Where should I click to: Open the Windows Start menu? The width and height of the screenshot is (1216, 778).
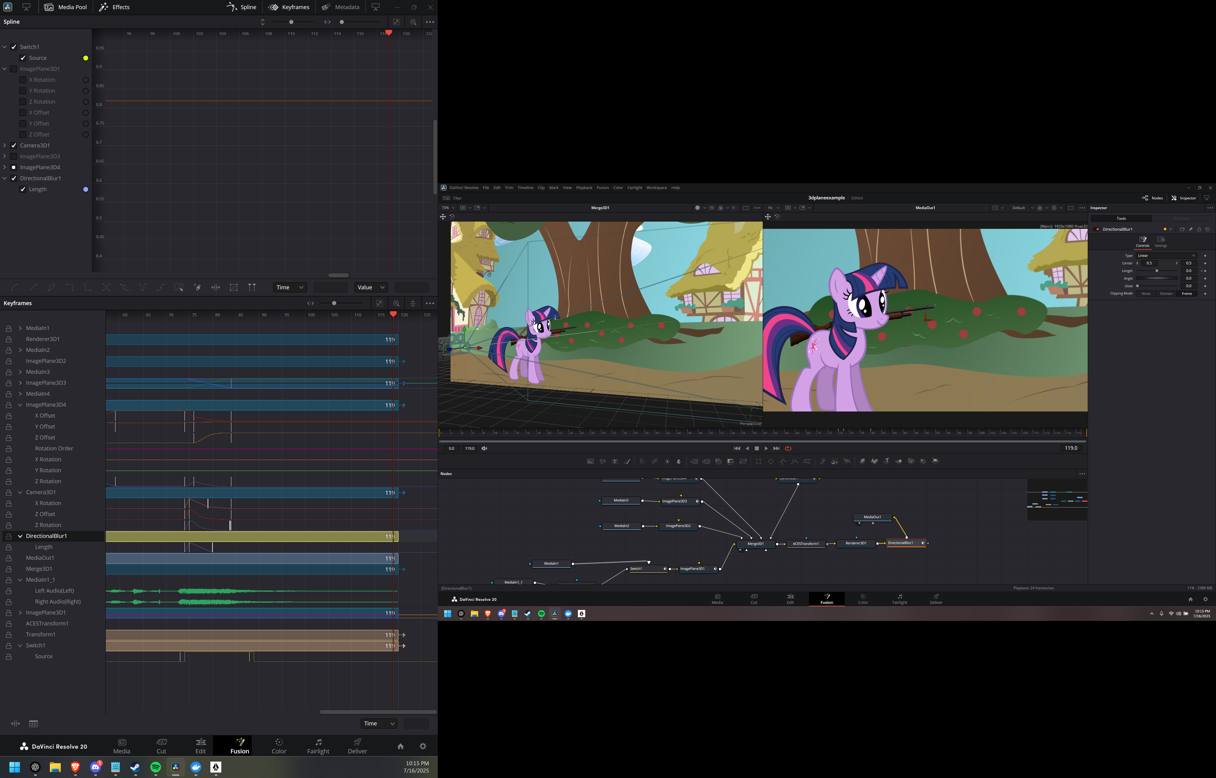[x=15, y=767]
